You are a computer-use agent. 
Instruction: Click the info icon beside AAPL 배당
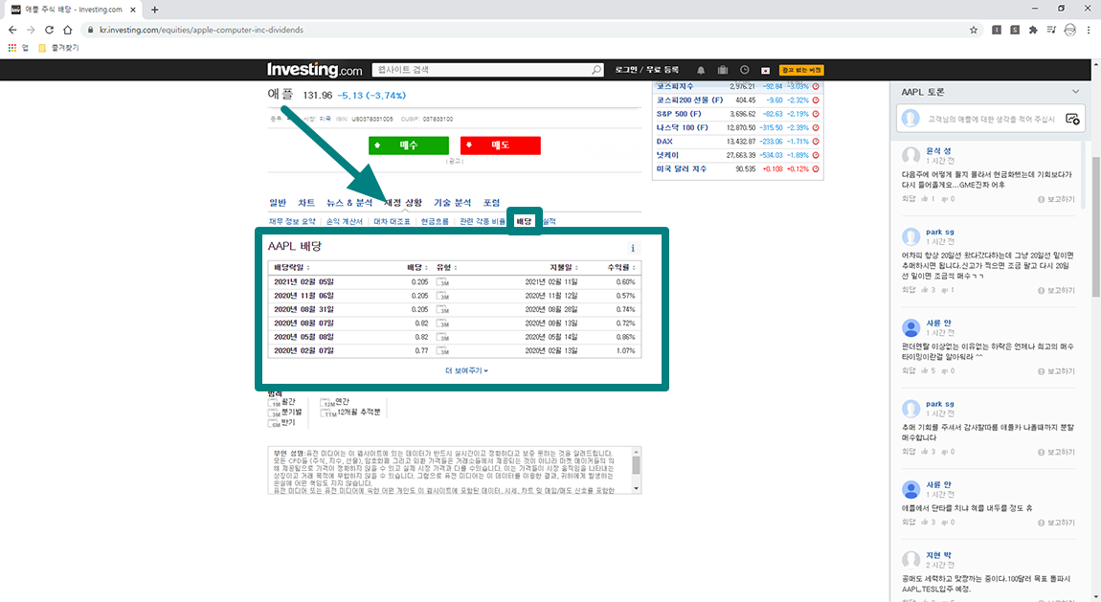tap(633, 249)
